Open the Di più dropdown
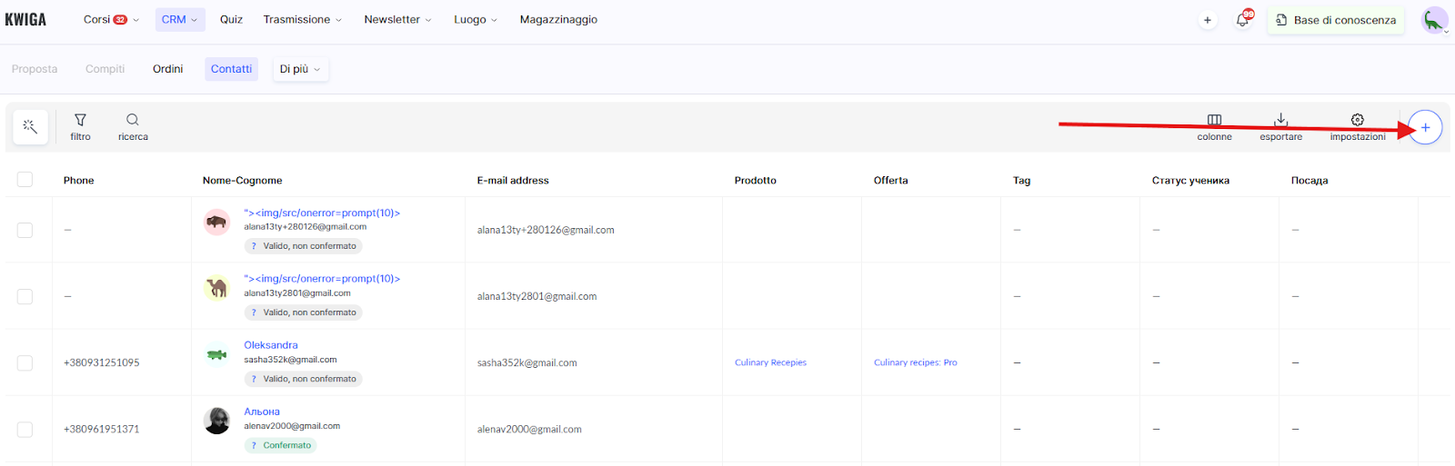This screenshot has height=466, width=1455. pyautogui.click(x=300, y=69)
